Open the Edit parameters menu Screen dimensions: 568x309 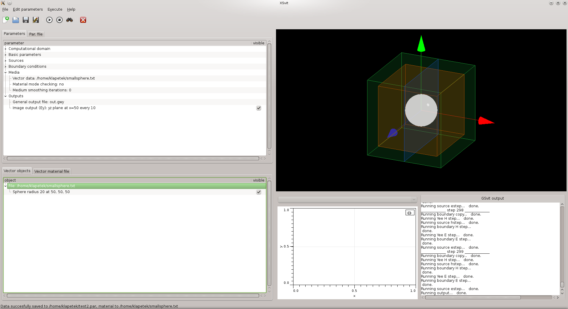point(28,9)
